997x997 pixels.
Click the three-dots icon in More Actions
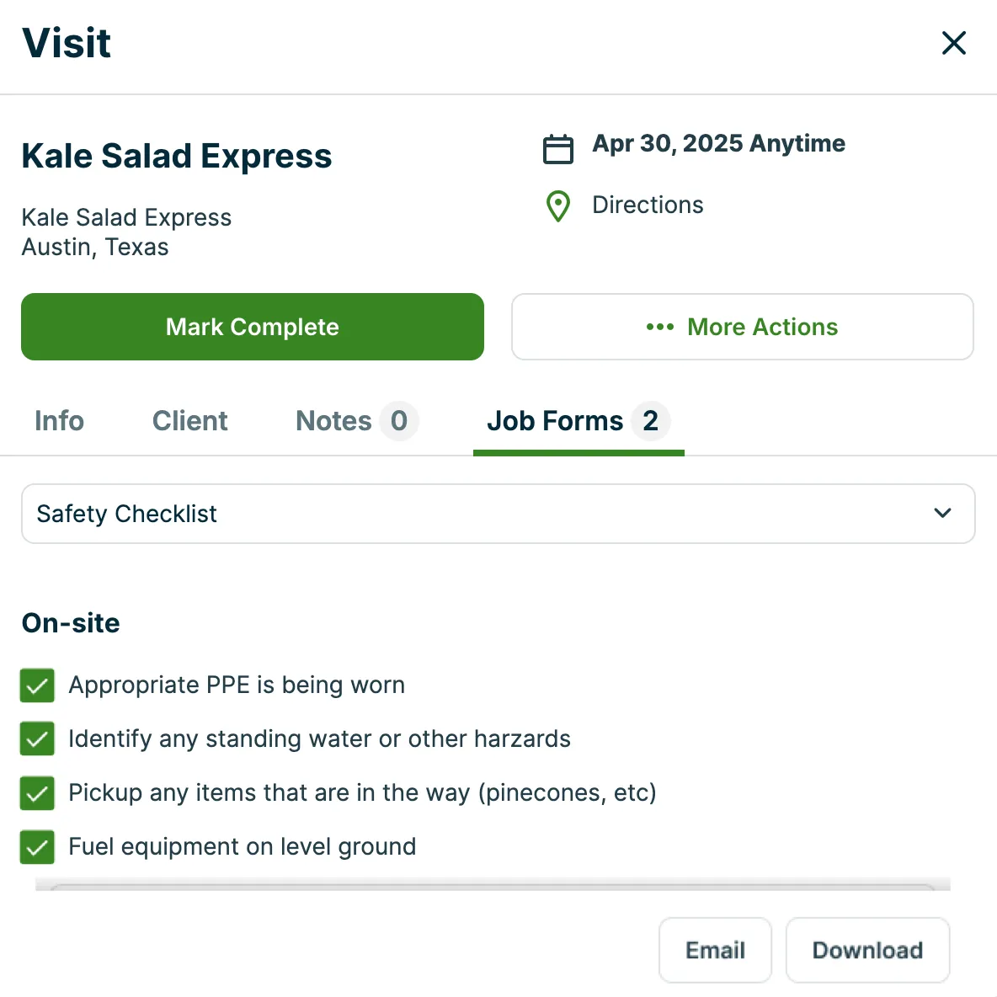(x=660, y=327)
